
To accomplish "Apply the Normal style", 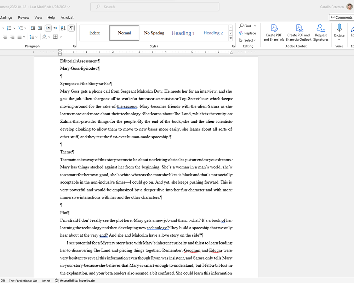I will (124, 33).
